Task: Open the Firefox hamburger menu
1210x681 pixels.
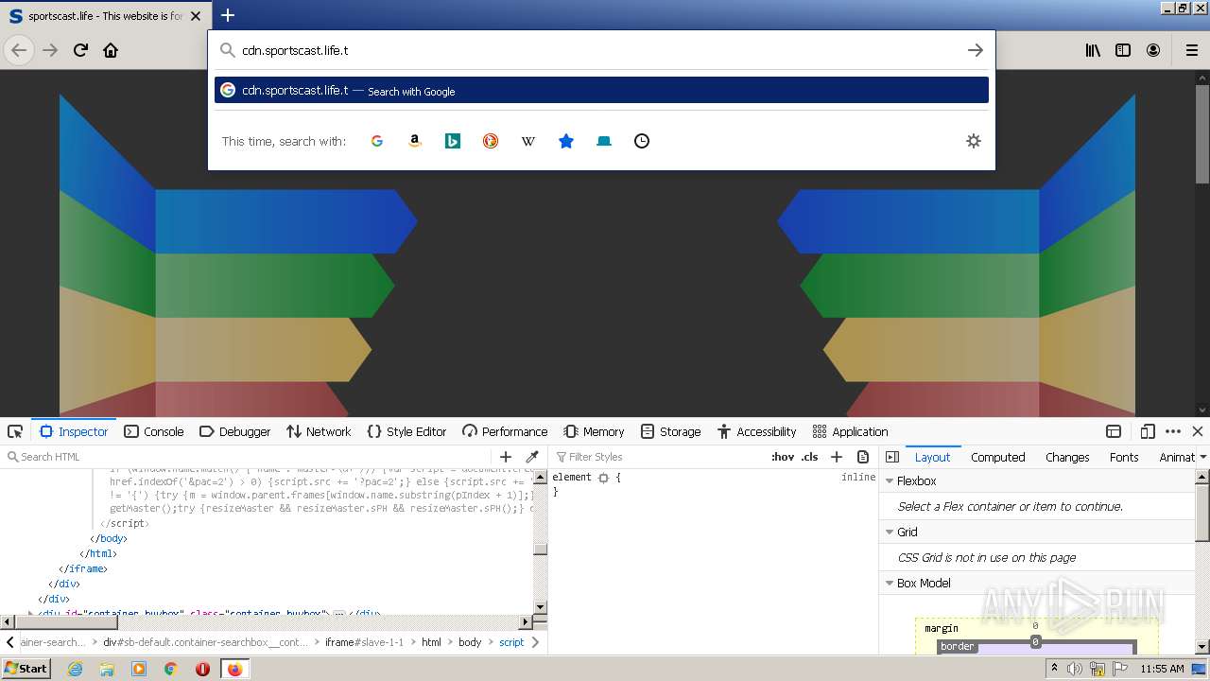Action: (1192, 50)
